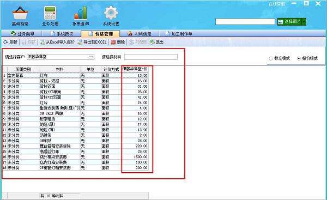The height and width of the screenshot is (200, 327).
Task: Switch to the 材料信息 tab
Action: (140, 34)
